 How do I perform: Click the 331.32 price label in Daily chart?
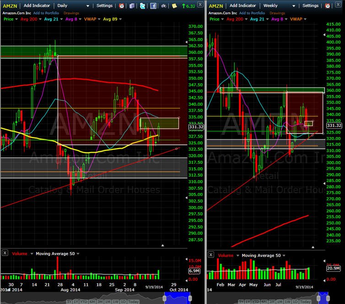click(x=196, y=127)
